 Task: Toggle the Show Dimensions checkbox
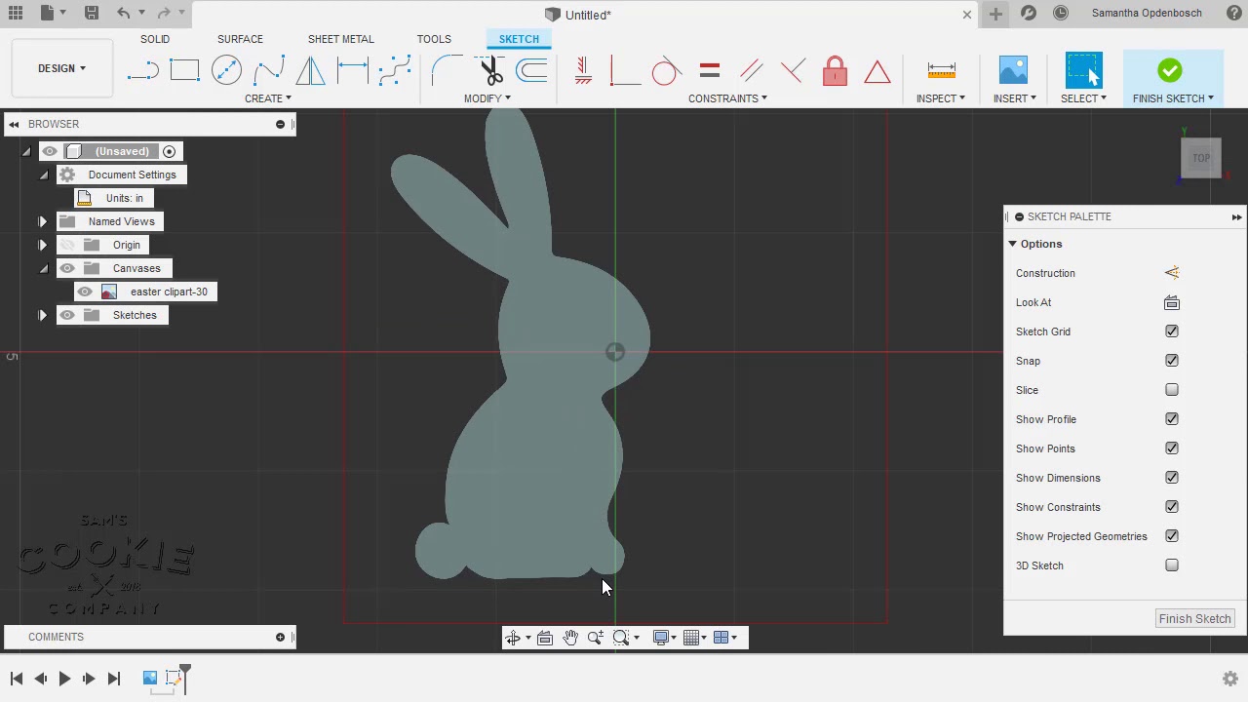[1172, 478]
